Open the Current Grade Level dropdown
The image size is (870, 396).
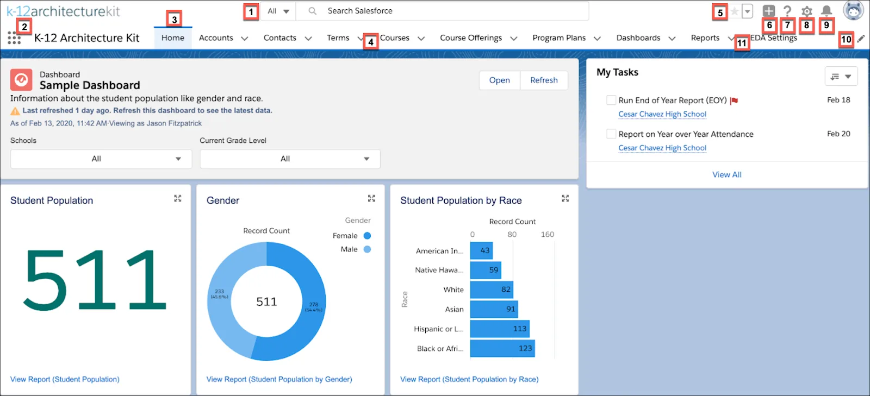(x=290, y=159)
